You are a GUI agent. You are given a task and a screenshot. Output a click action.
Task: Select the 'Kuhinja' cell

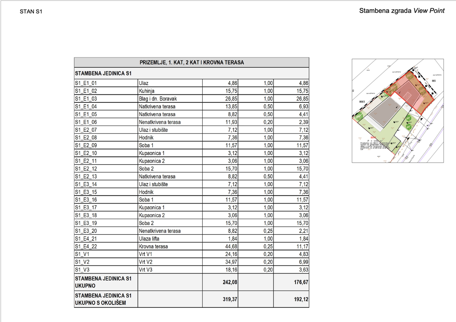coord(170,91)
